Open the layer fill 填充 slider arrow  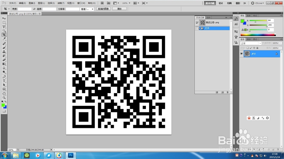(x=281, y=48)
